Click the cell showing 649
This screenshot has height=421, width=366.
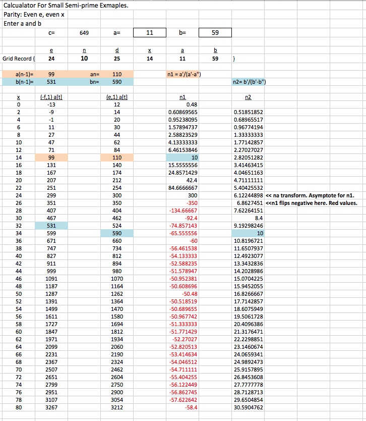(84, 33)
